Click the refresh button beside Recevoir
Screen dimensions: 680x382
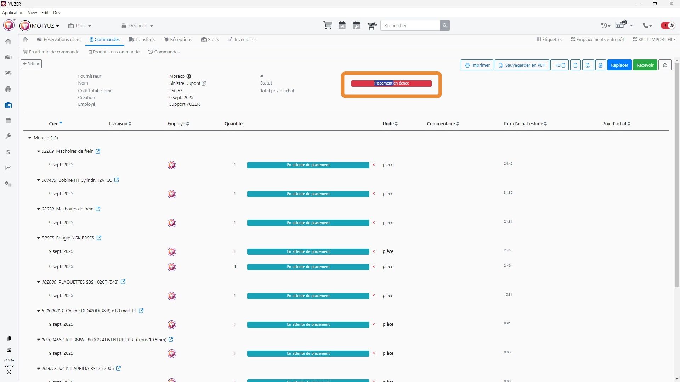665,65
